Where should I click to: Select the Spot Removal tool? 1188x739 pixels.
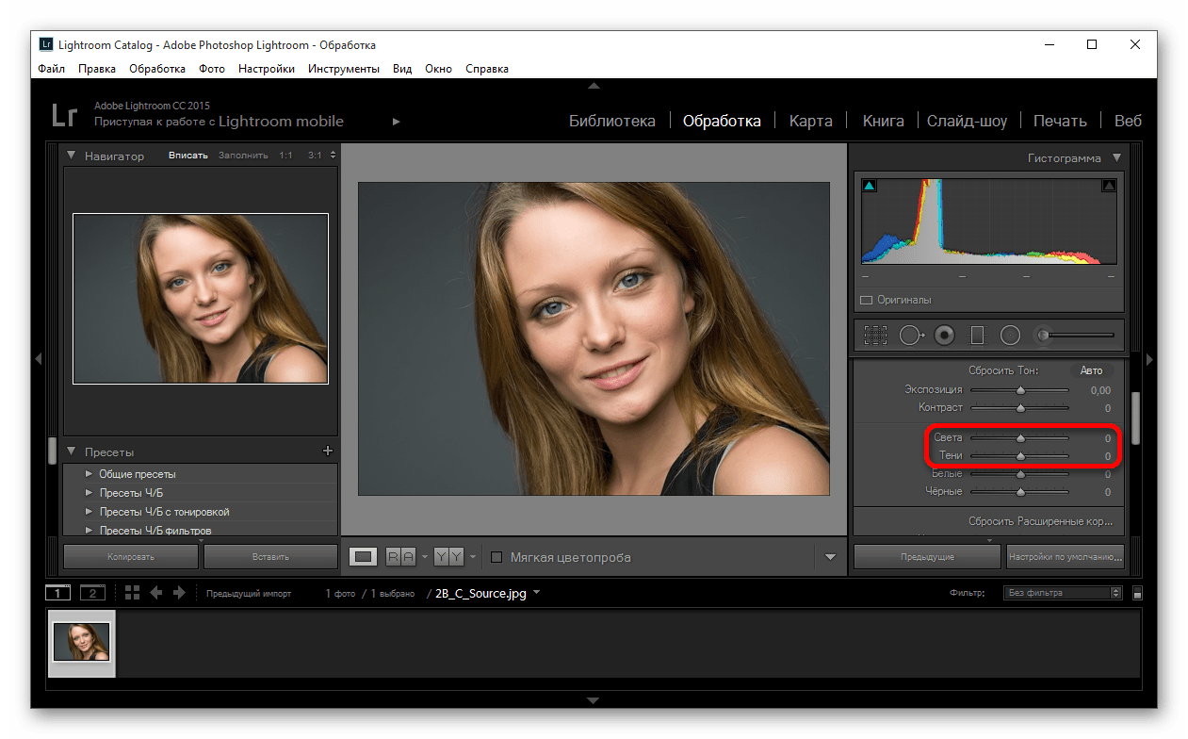click(912, 335)
